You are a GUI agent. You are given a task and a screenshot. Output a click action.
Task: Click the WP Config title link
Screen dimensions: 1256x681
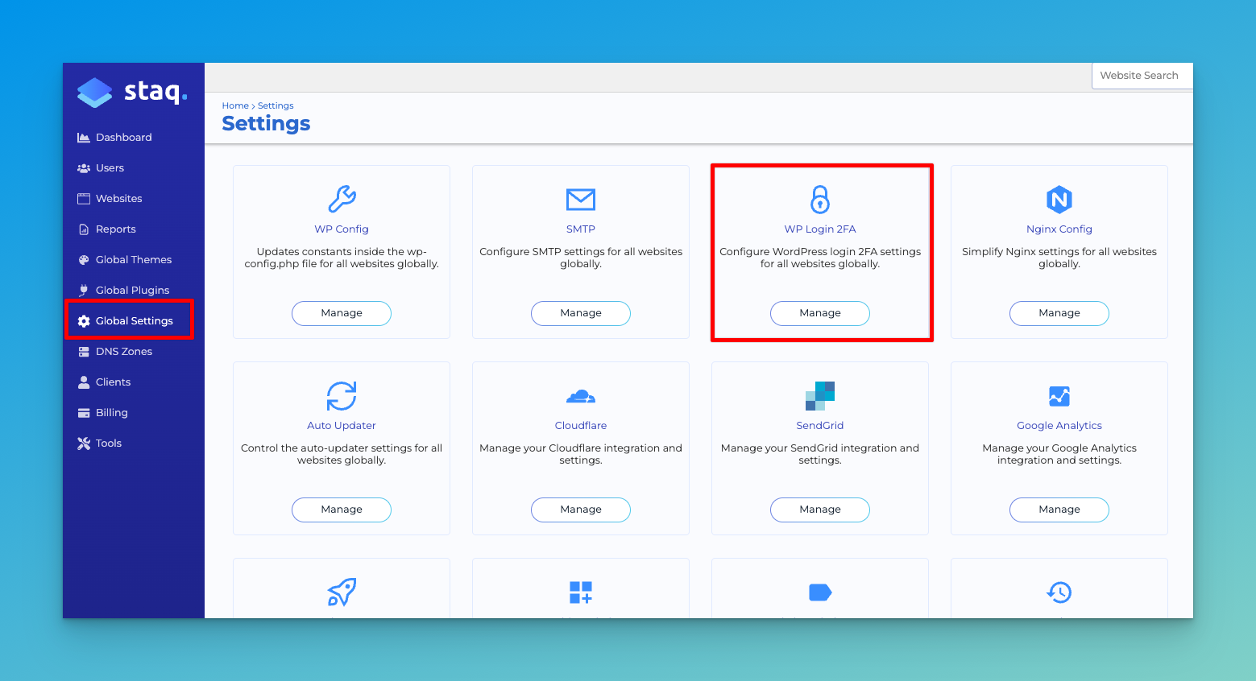click(342, 229)
